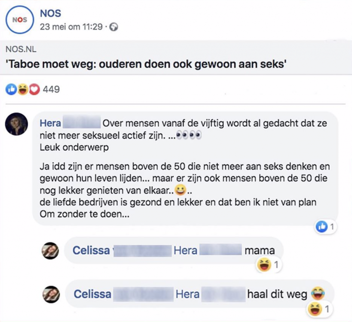Click the Hera mention in the 'haal dit weg' reply
352x322 pixels.
[187, 295]
